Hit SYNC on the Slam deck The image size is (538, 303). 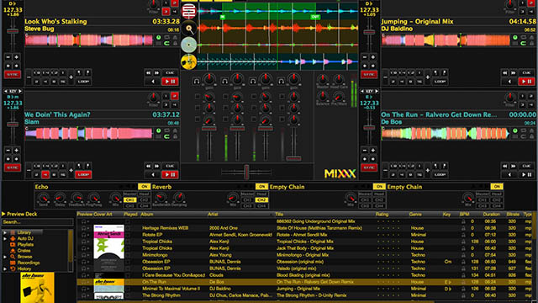tap(13, 167)
